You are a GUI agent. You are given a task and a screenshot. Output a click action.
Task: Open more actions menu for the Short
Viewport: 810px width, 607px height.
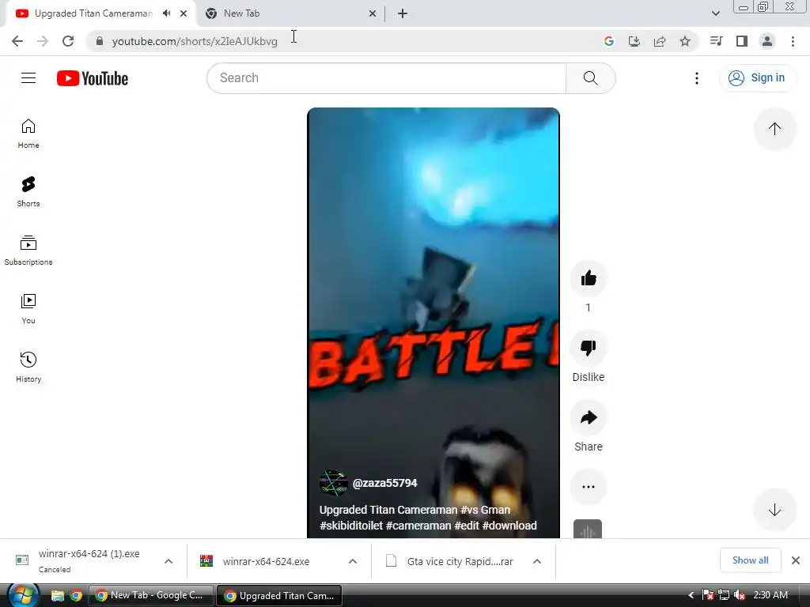(589, 487)
